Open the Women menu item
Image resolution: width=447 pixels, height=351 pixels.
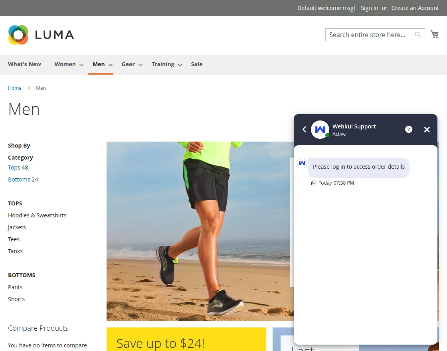coord(65,64)
